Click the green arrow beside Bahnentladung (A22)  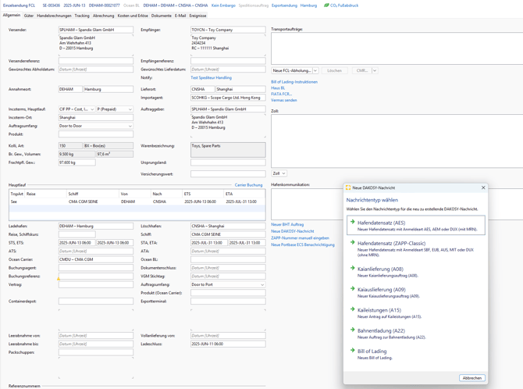[x=352, y=330]
